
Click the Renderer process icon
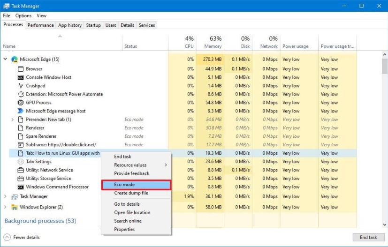[x=21, y=128]
